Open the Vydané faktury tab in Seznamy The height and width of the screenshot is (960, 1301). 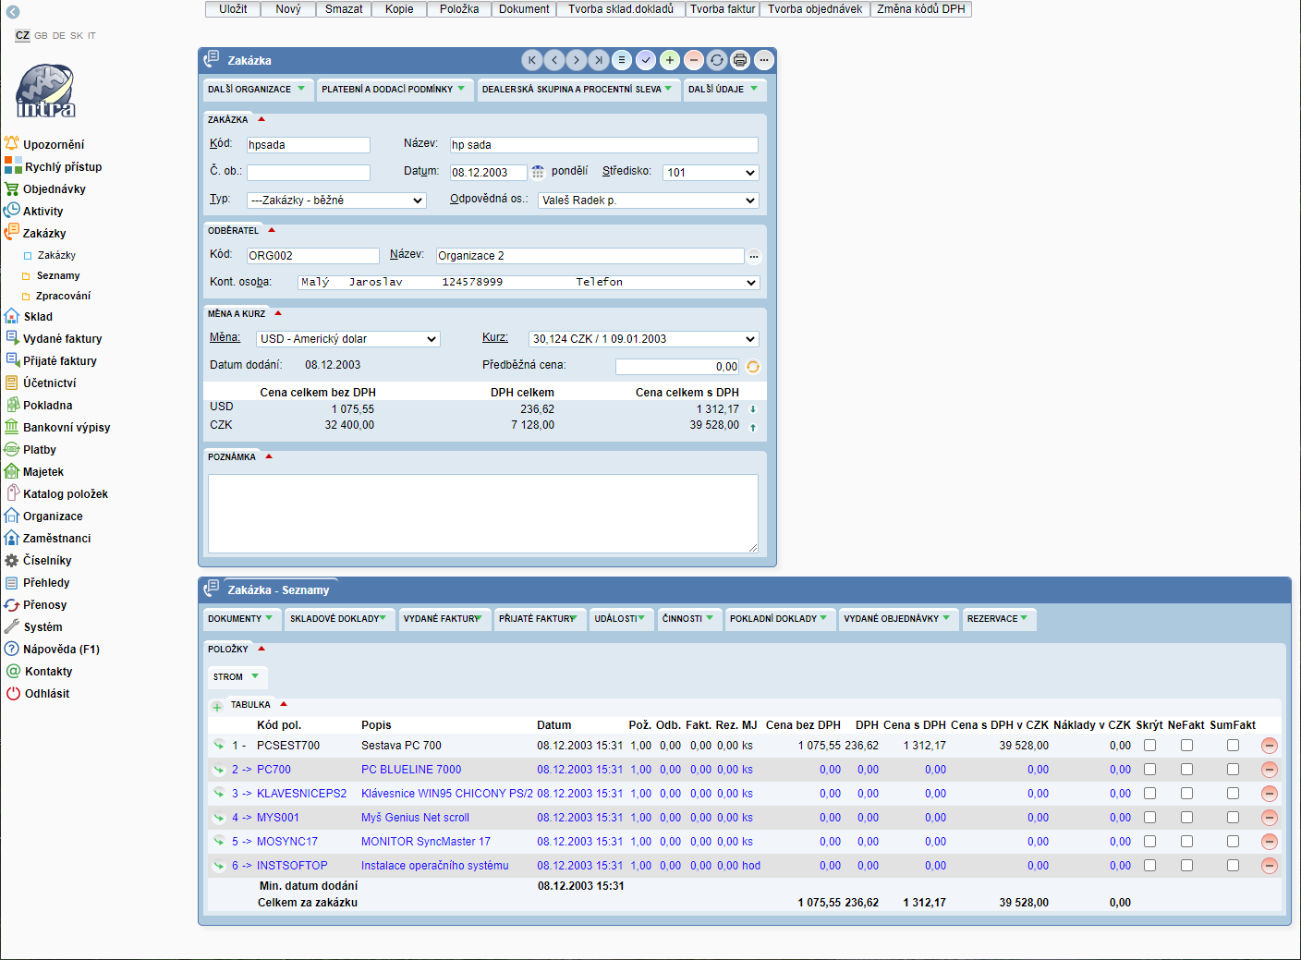pos(443,619)
